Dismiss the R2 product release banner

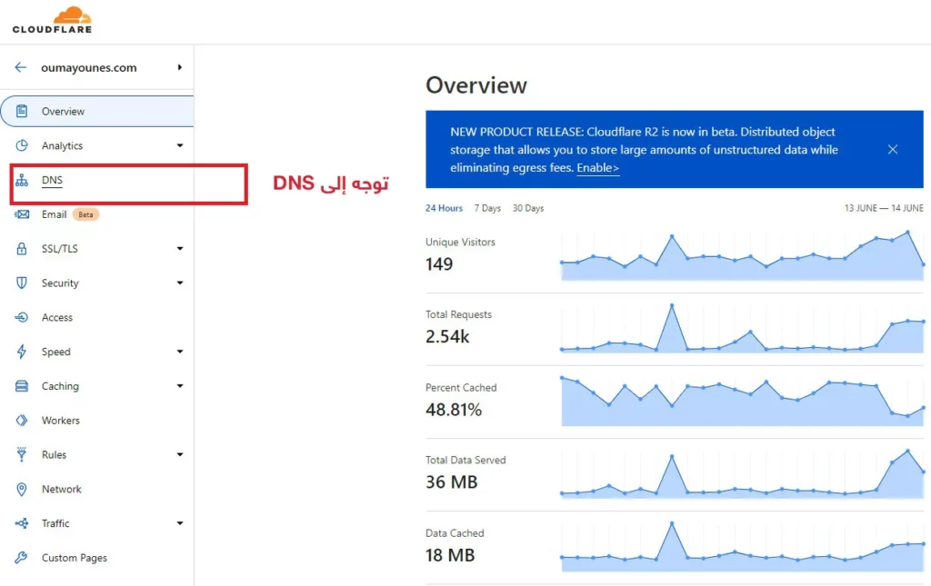(893, 150)
